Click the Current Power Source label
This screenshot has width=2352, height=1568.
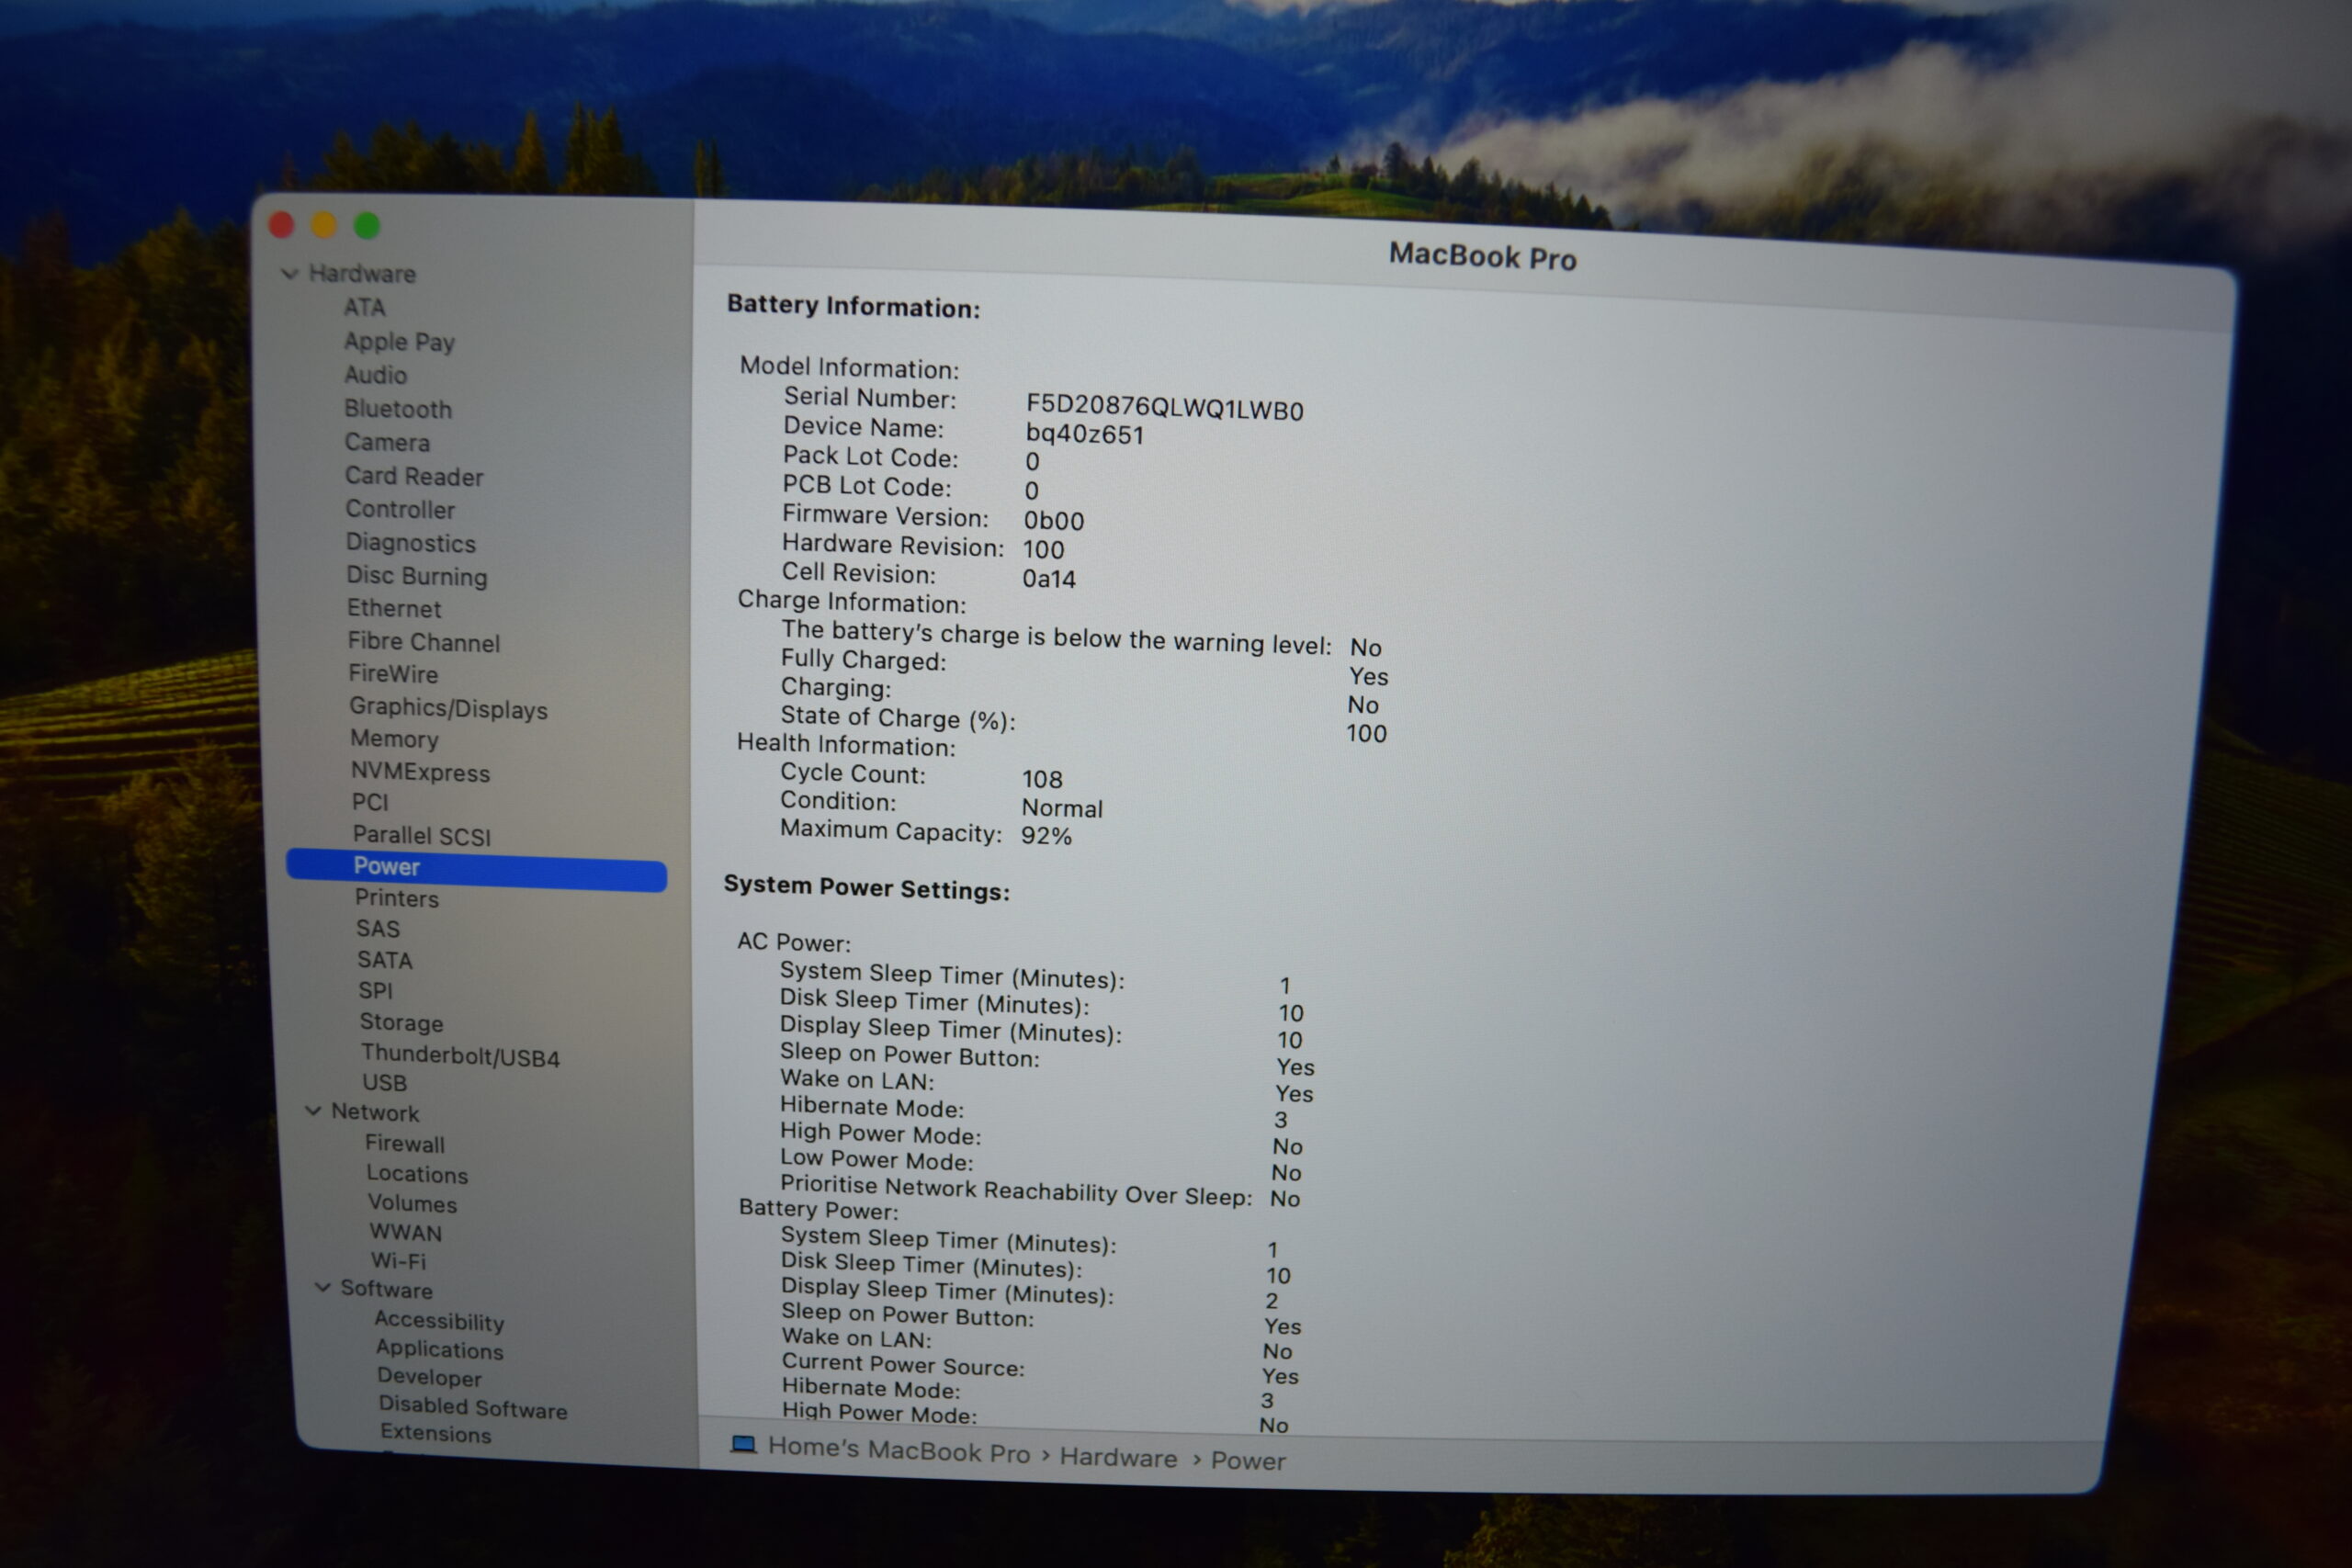[x=902, y=1364]
